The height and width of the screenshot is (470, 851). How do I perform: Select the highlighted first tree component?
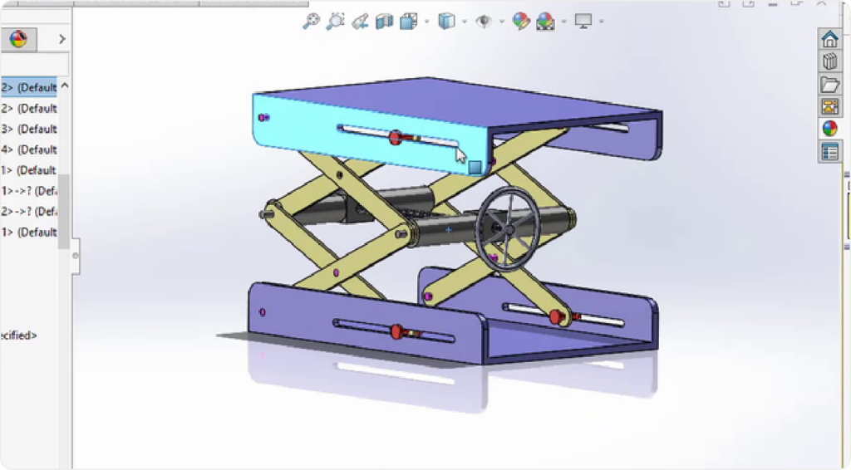[x=29, y=87]
